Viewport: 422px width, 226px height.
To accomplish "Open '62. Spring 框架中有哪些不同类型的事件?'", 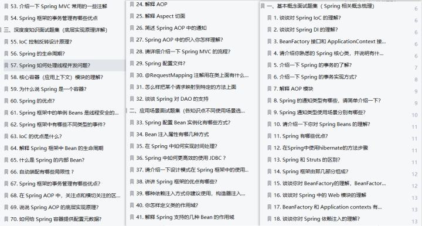I will pyautogui.click(x=58, y=125).
